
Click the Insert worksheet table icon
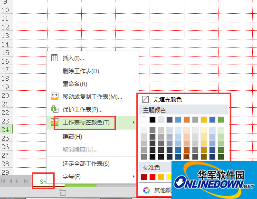tap(54, 57)
